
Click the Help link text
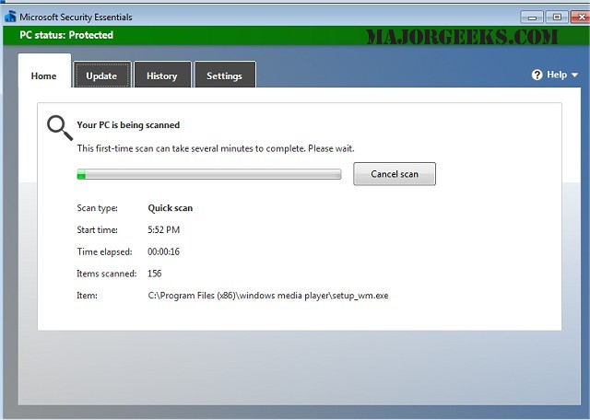(x=557, y=75)
